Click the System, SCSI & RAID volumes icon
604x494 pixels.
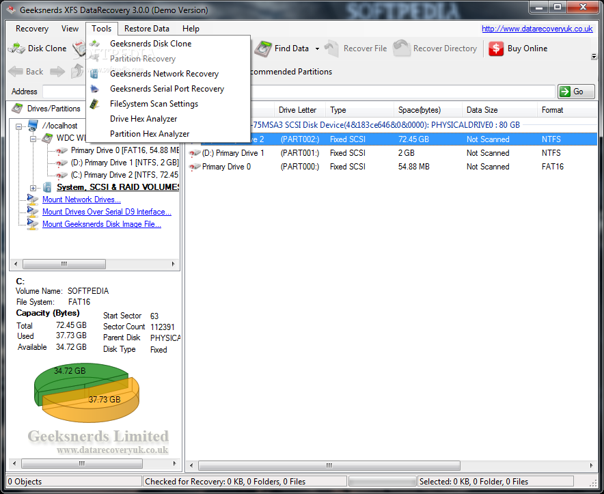(47, 187)
